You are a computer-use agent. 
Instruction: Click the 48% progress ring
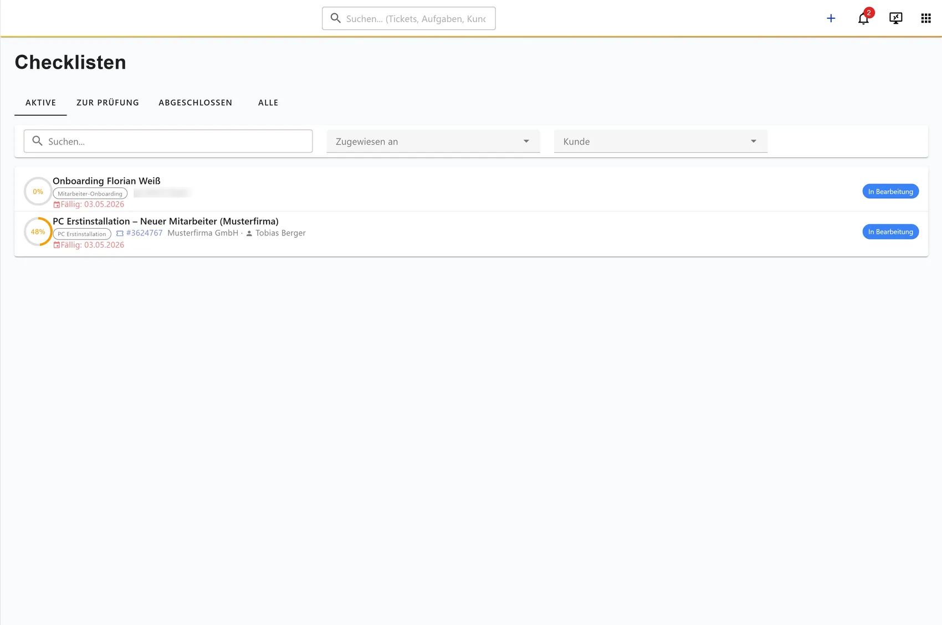pyautogui.click(x=38, y=232)
